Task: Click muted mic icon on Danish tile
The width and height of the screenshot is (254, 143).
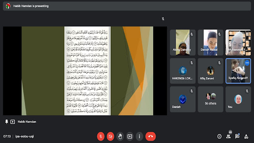Action: 192,91
